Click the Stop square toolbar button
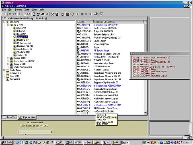This screenshot has width=193, height=145. tap(82, 14)
